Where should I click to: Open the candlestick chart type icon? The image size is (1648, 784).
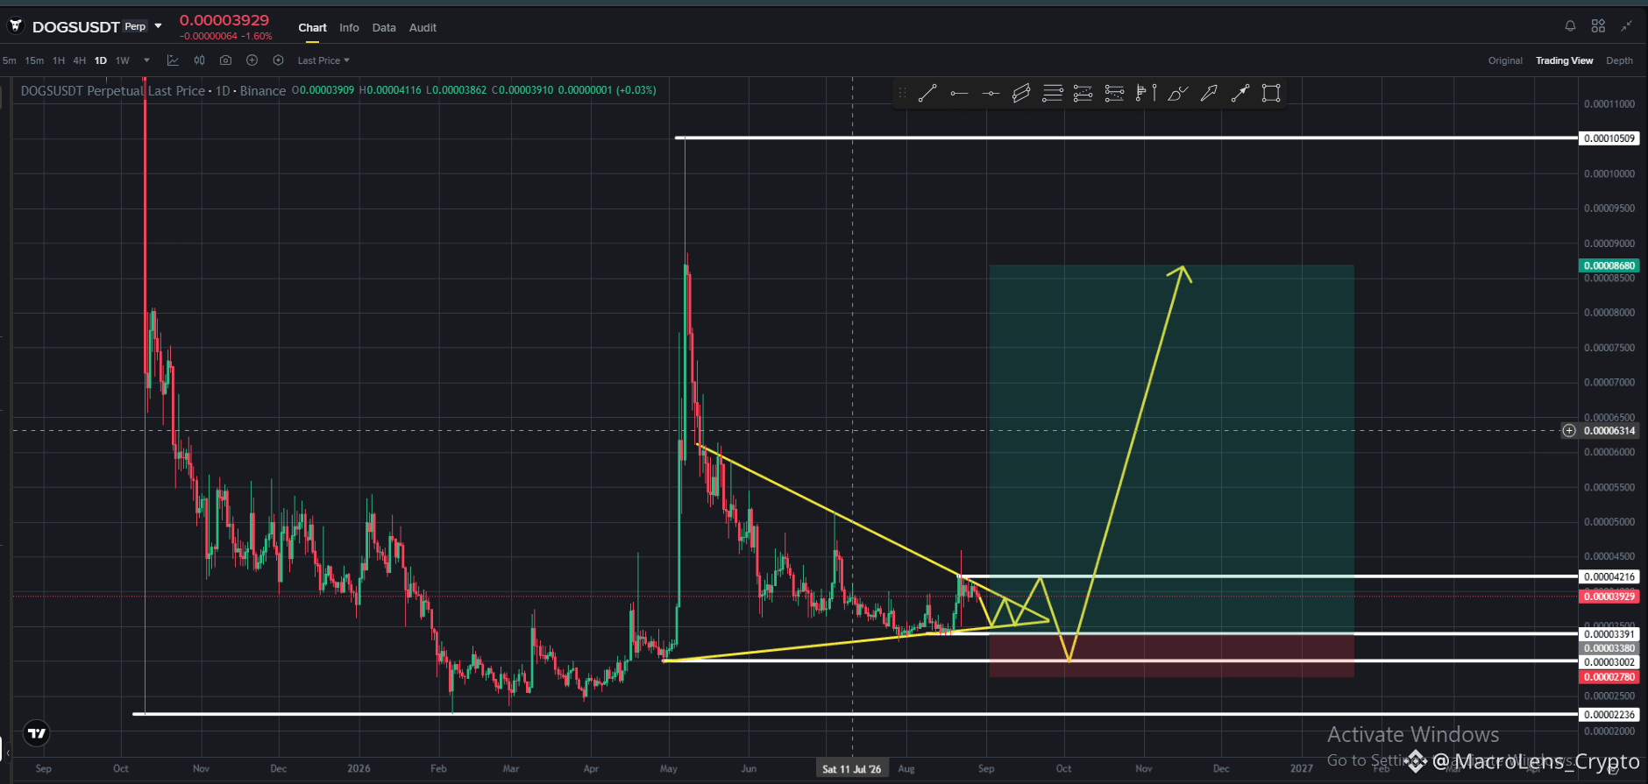[199, 60]
